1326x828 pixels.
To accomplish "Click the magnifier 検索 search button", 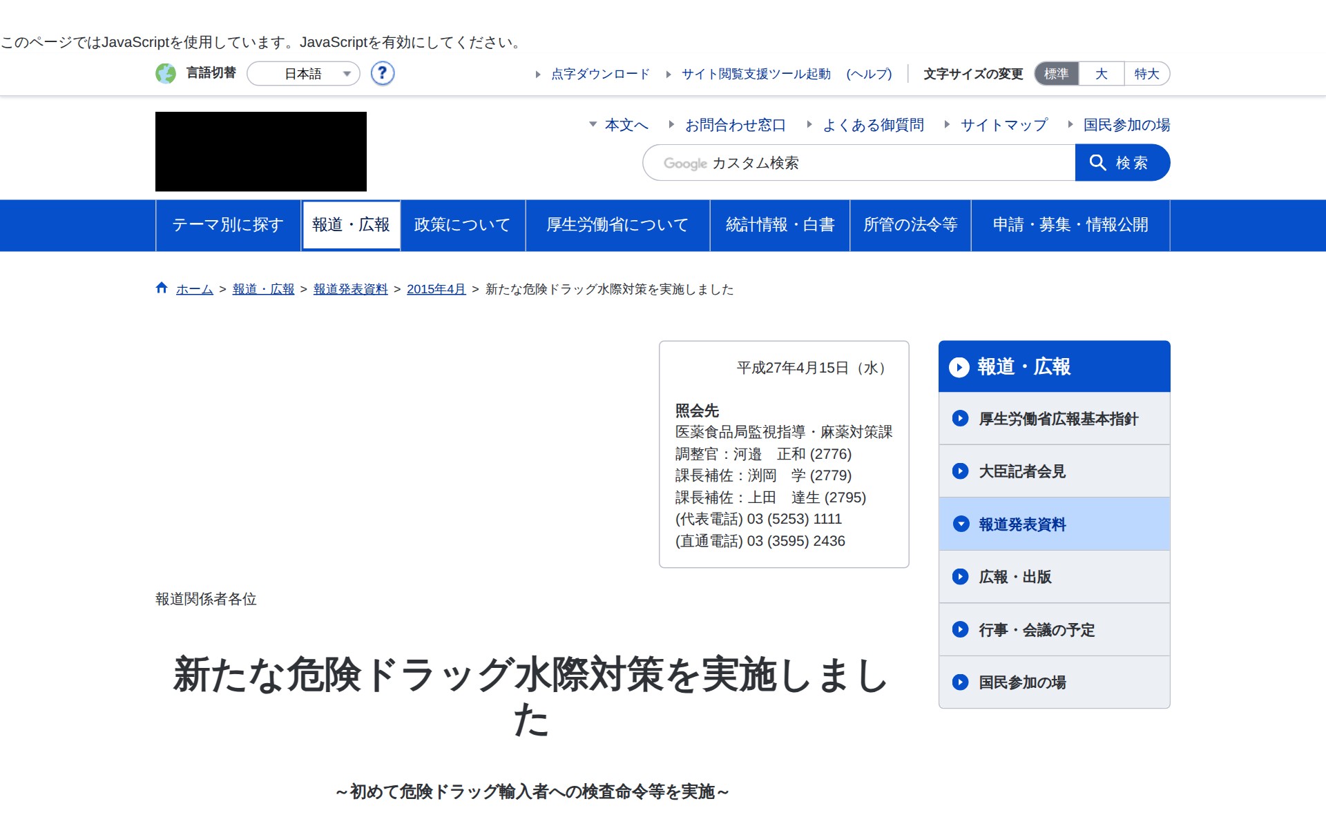I will click(1122, 163).
